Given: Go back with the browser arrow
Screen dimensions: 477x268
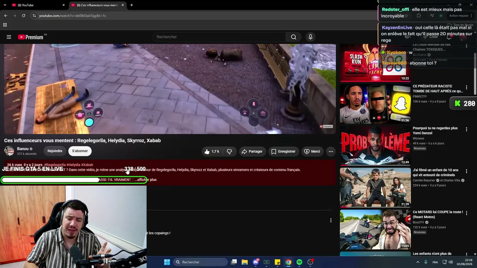Looking at the screenshot, I should tap(6, 16).
